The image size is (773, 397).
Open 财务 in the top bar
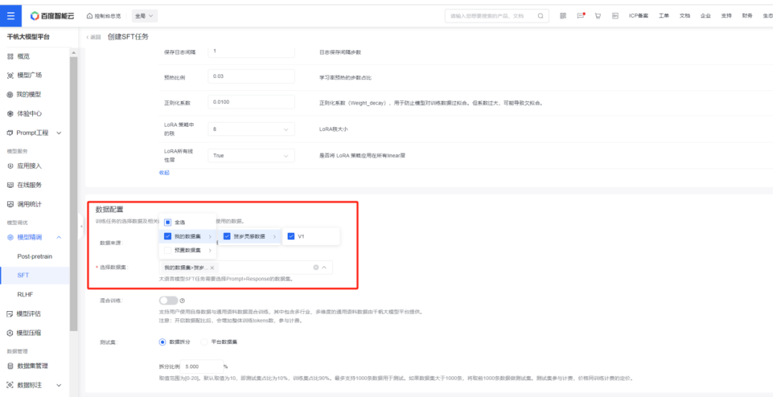(x=747, y=16)
